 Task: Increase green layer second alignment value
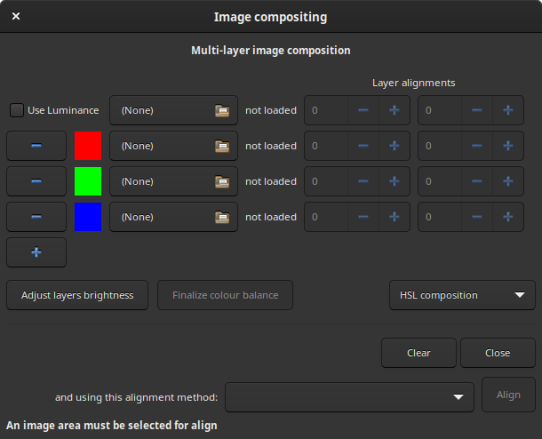tap(508, 181)
